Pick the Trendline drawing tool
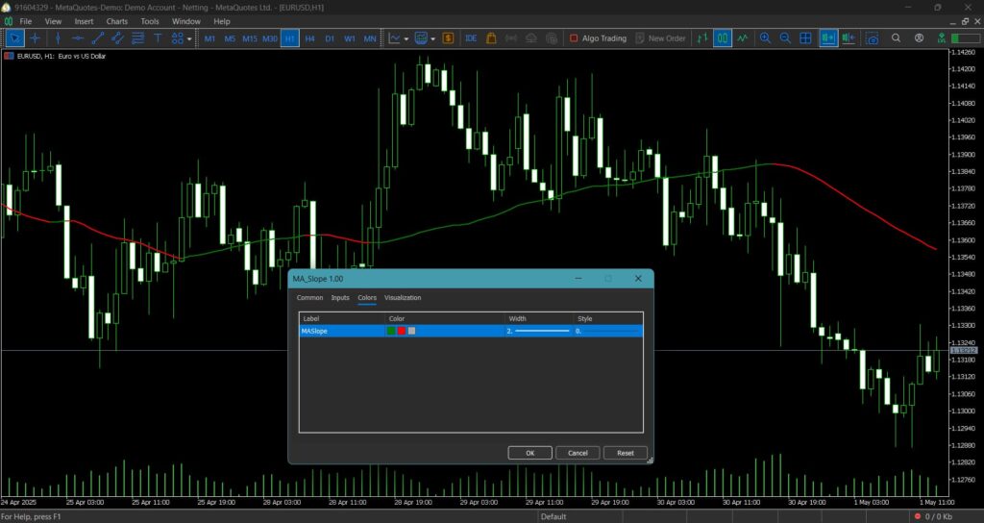 97,38
